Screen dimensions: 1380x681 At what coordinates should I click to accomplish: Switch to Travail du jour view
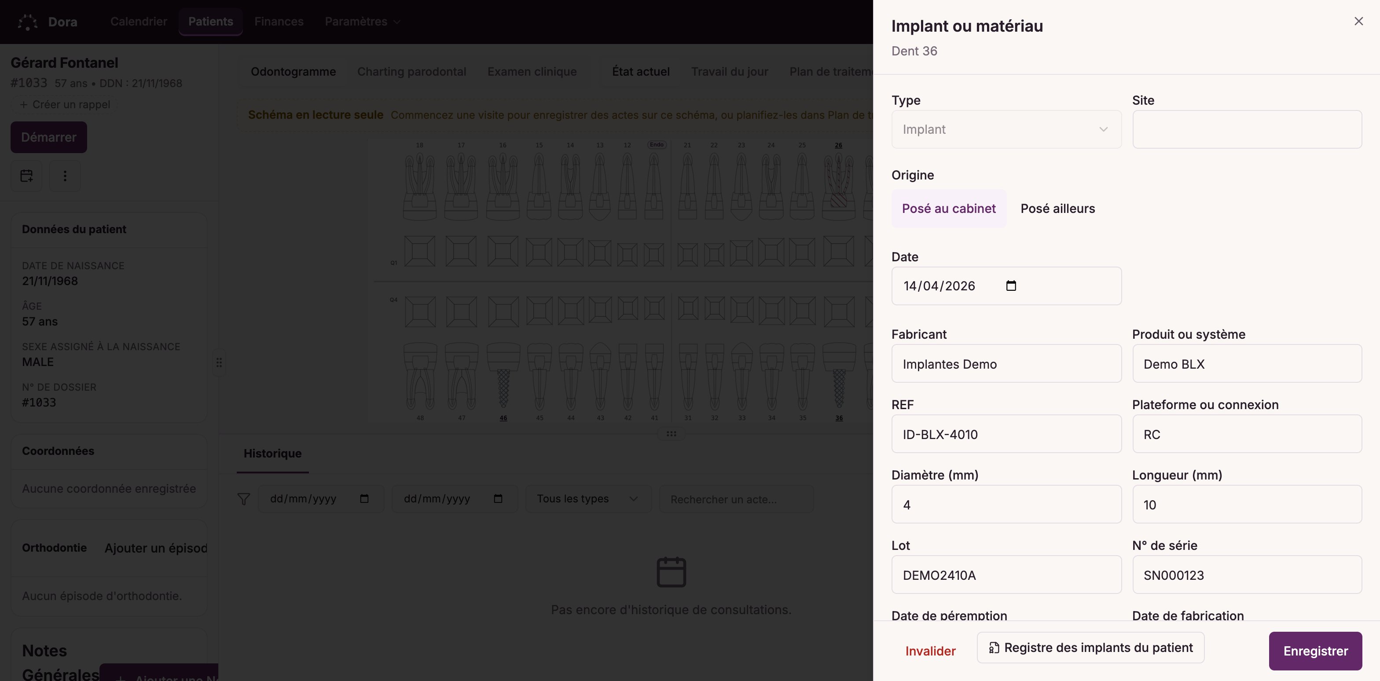coord(729,72)
